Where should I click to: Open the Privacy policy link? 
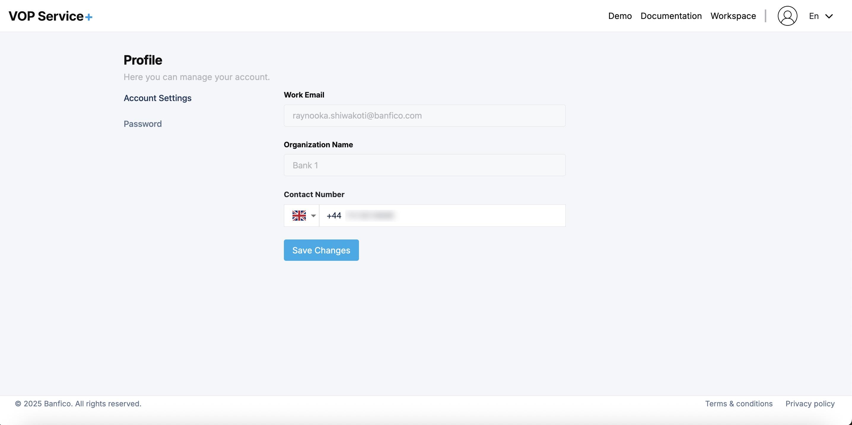point(810,404)
